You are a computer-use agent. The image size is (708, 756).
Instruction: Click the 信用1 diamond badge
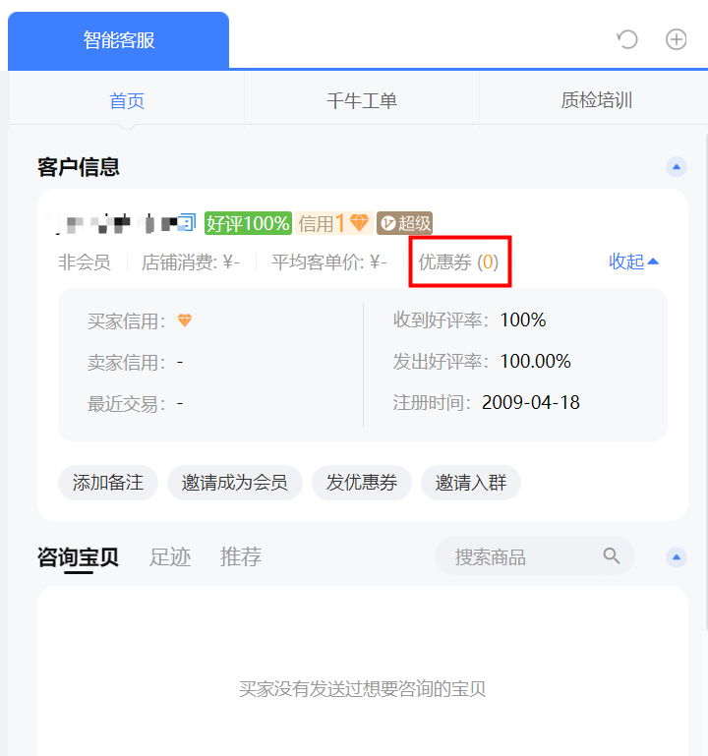334,223
